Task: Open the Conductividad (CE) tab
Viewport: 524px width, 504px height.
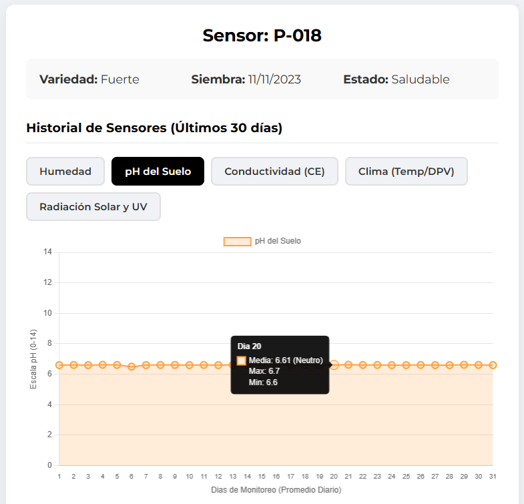Action: pyautogui.click(x=274, y=171)
